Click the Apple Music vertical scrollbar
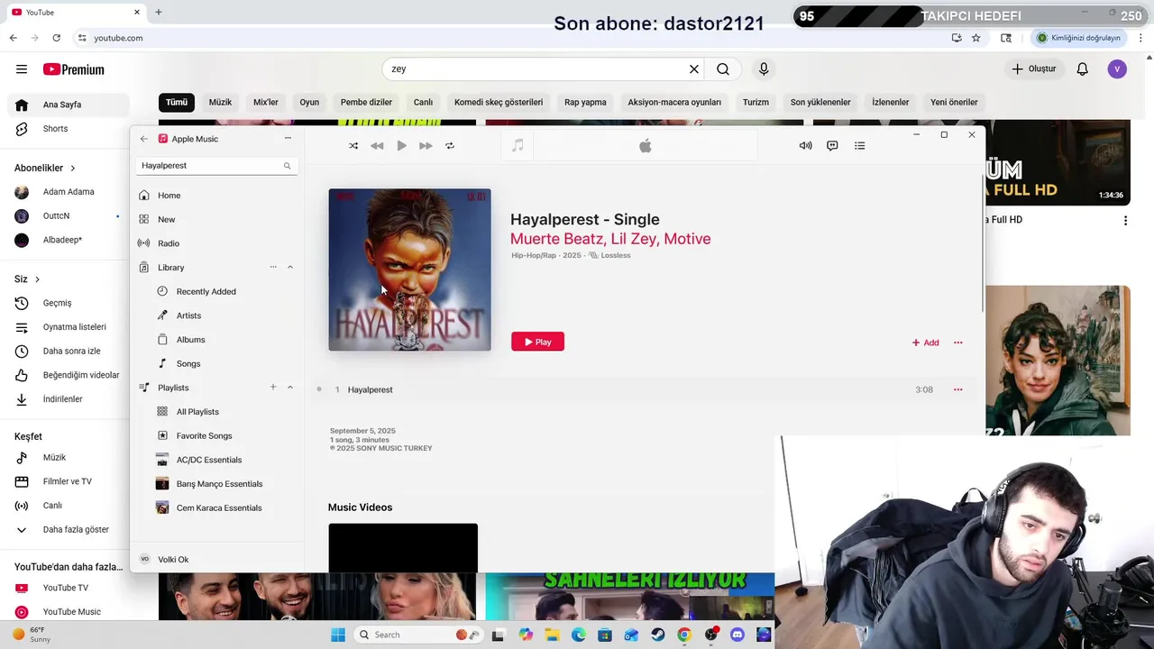 983,243
